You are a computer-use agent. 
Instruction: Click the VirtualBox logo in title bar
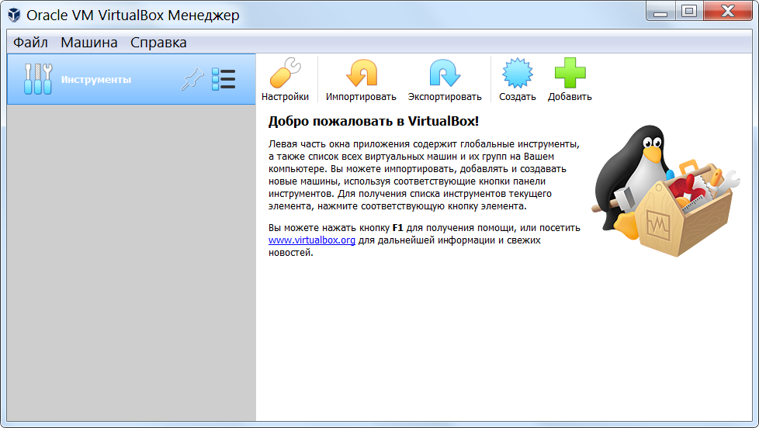pos(14,15)
